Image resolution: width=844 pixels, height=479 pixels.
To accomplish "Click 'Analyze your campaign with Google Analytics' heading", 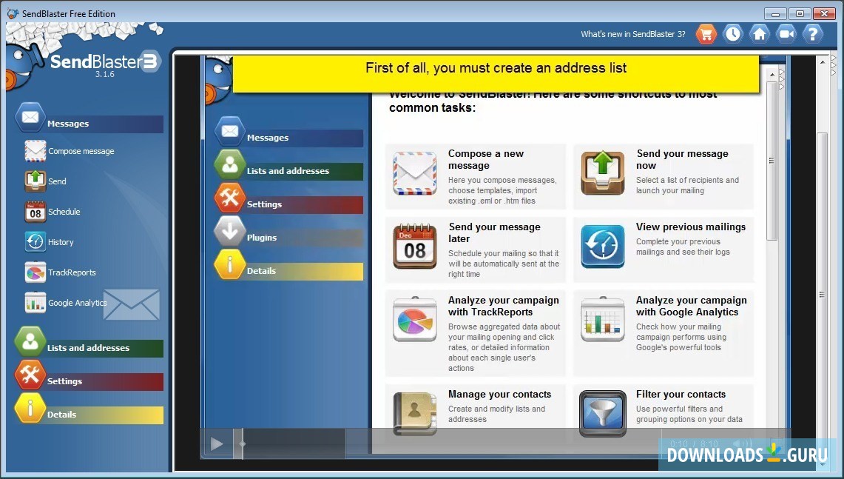I will (x=692, y=306).
